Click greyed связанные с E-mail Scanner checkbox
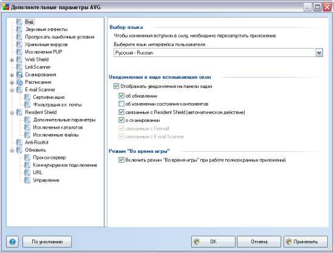334x253 pixels. pyautogui.click(x=121, y=137)
